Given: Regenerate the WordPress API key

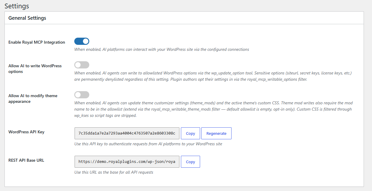Looking at the screenshot, I should 216,133.
